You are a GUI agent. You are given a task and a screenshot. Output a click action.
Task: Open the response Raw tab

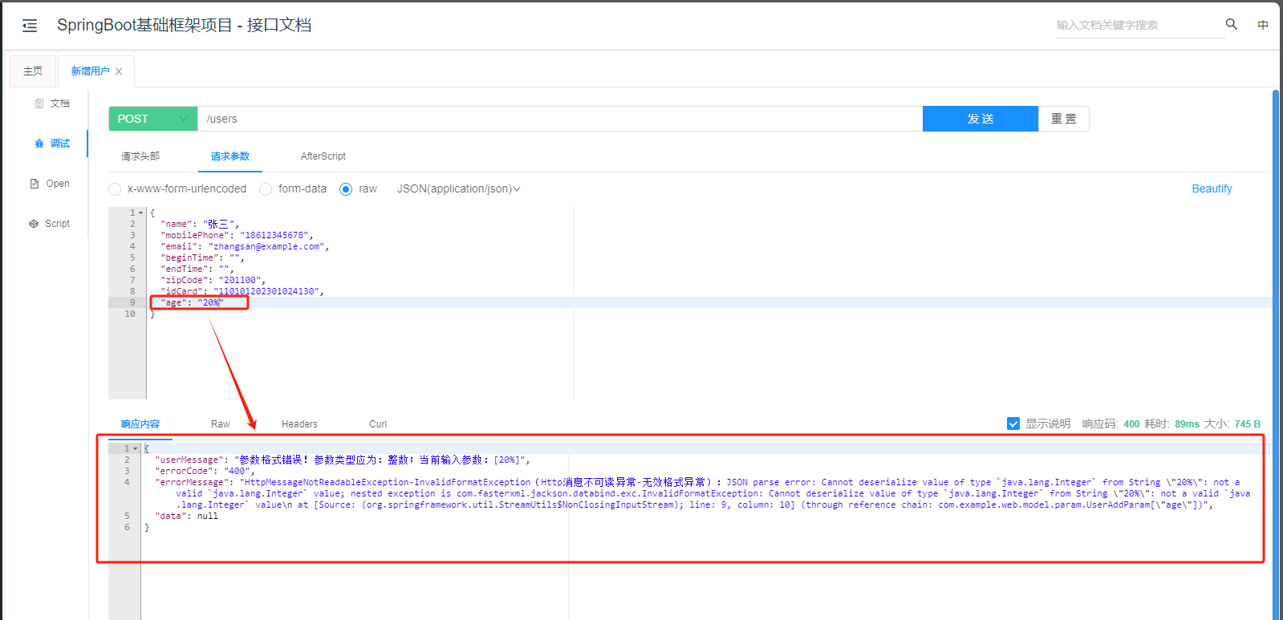(x=221, y=424)
